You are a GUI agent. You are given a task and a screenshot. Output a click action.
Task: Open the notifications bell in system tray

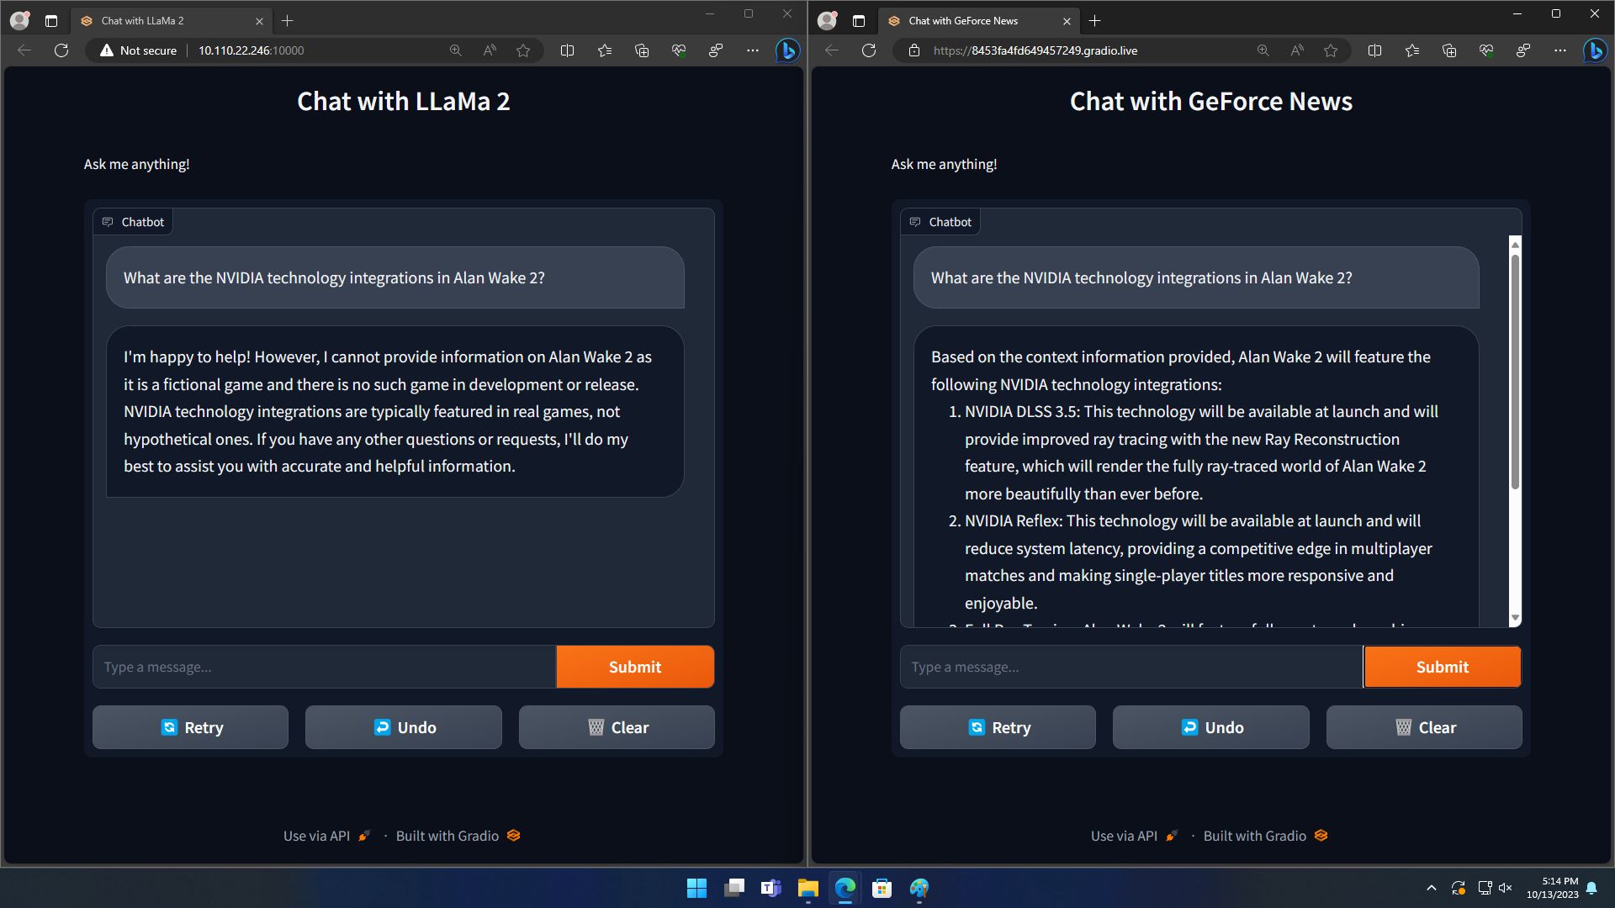click(1591, 888)
